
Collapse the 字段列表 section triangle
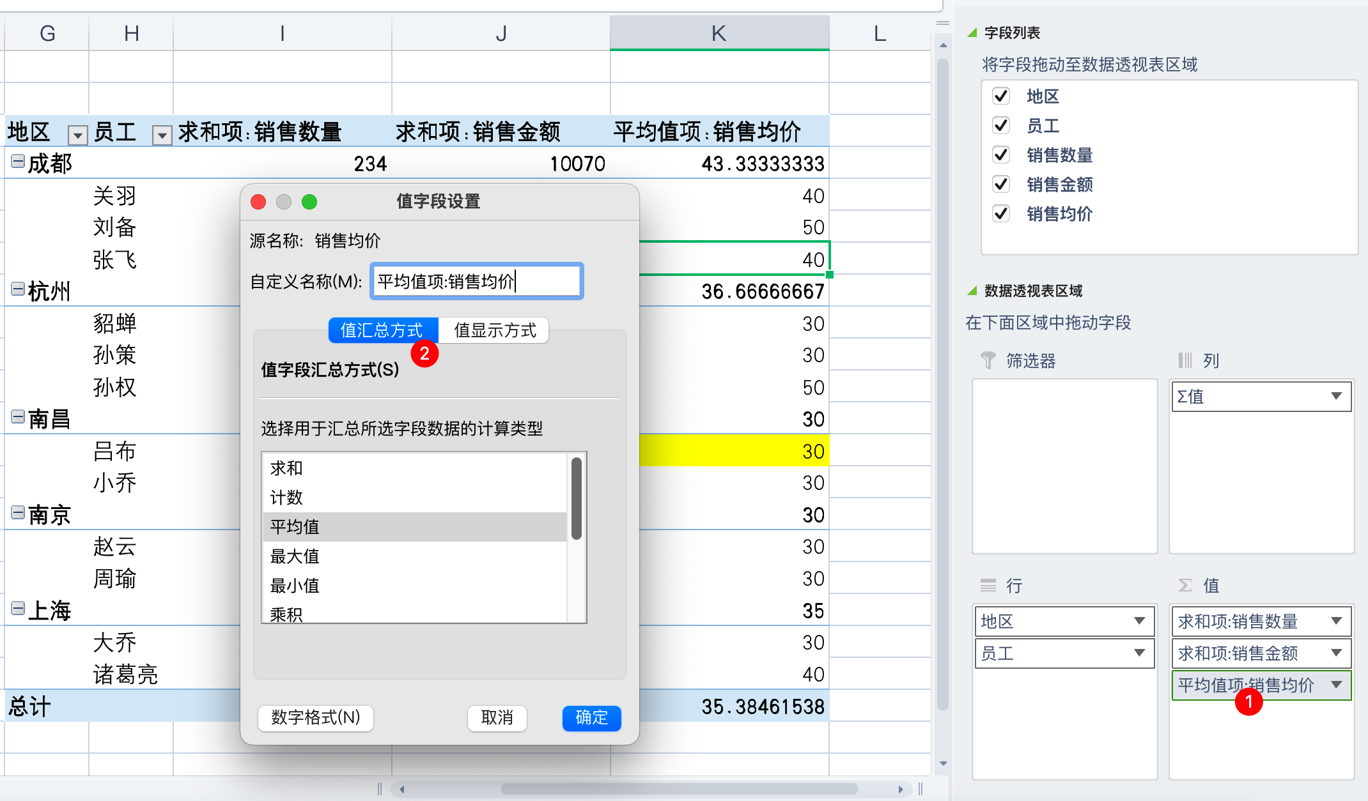(x=972, y=33)
